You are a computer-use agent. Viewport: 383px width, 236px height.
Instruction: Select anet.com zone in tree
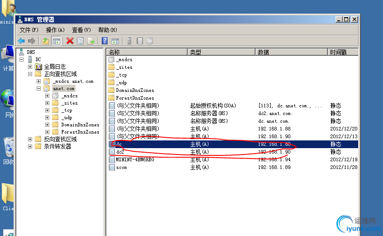click(x=63, y=89)
